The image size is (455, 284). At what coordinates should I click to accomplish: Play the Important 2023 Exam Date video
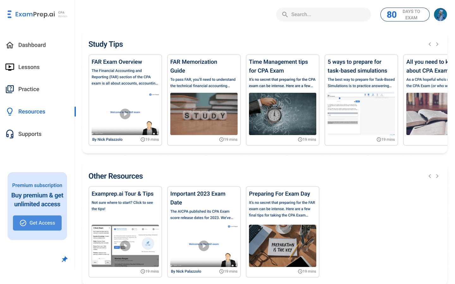point(204,246)
